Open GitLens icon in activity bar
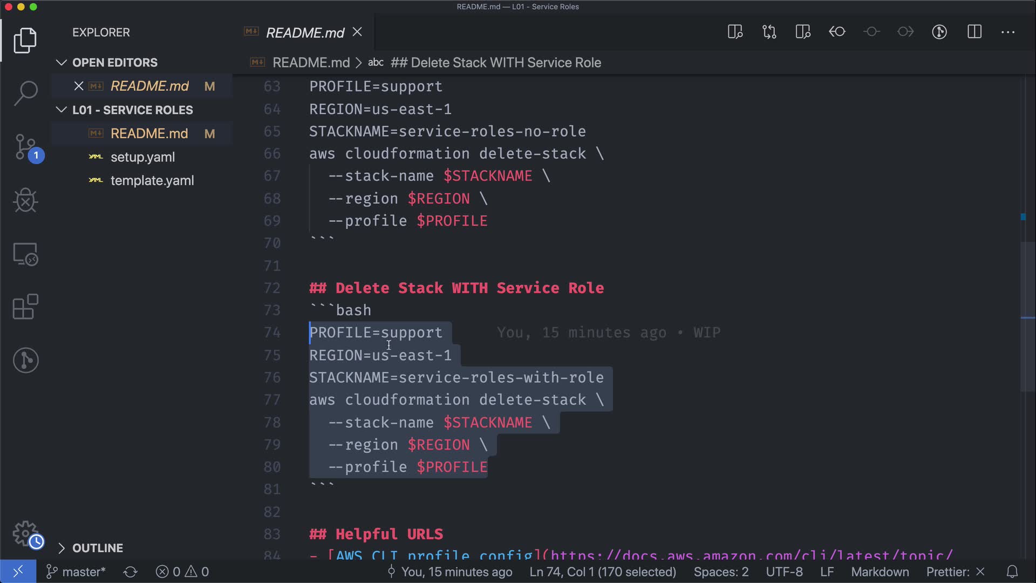The height and width of the screenshot is (583, 1036). [25, 360]
